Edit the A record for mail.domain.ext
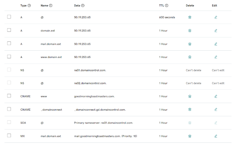The width and height of the screenshot is (236, 146). [x=216, y=44]
